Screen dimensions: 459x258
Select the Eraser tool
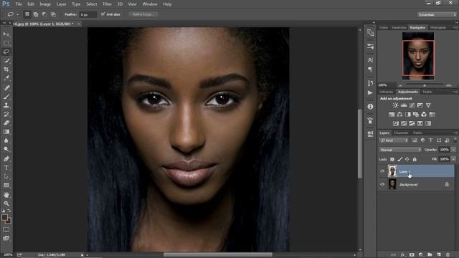pos(6,123)
